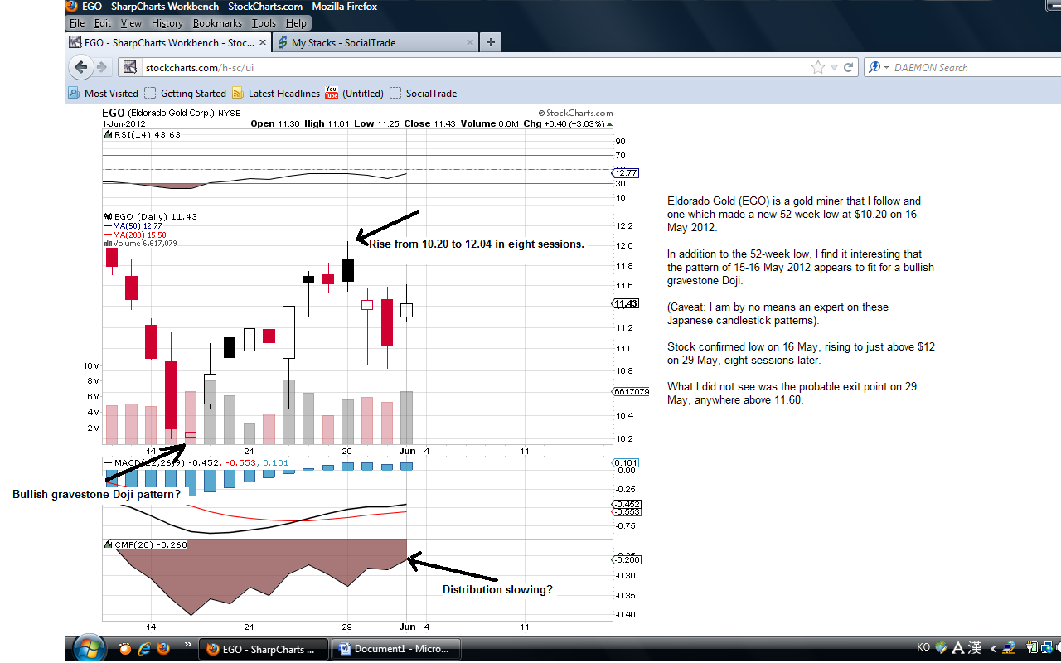Click the 'Volume 6,617,079' legend entry
This screenshot has height=663, width=1061.
(140, 244)
